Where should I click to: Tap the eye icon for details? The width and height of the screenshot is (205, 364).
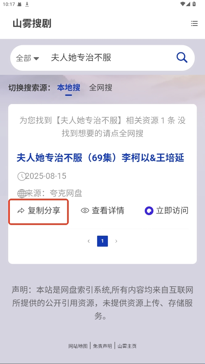(x=85, y=211)
